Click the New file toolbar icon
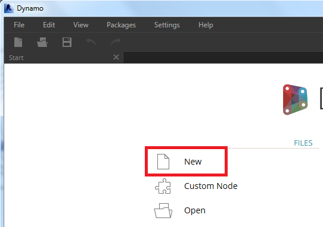Image resolution: width=323 pixels, height=227 pixels. click(x=18, y=42)
